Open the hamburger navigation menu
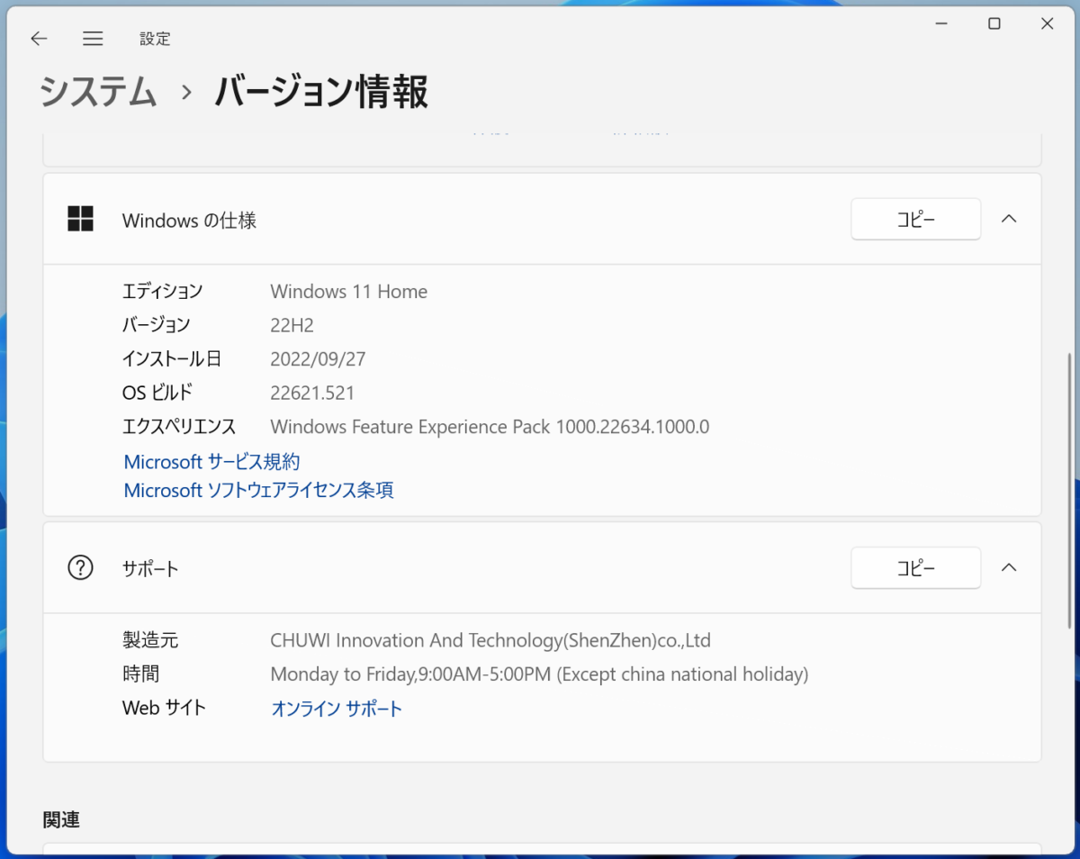The width and height of the screenshot is (1080, 859). [x=93, y=39]
